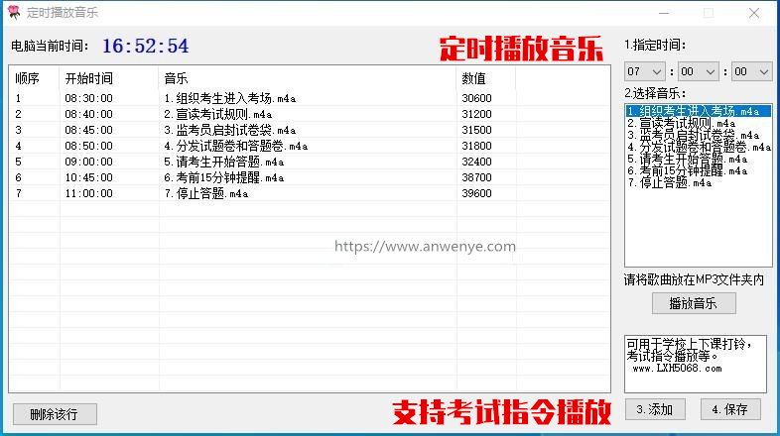Click the 数值 column header
Screen dimensions: 780x436
(x=473, y=78)
